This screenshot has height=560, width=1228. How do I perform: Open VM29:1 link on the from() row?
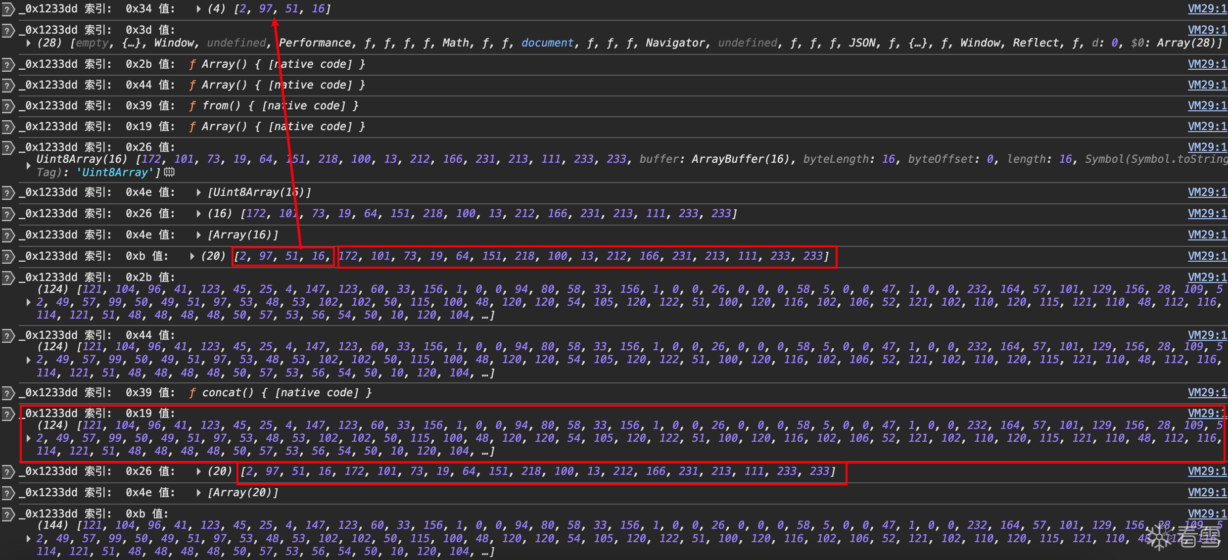(x=1207, y=106)
